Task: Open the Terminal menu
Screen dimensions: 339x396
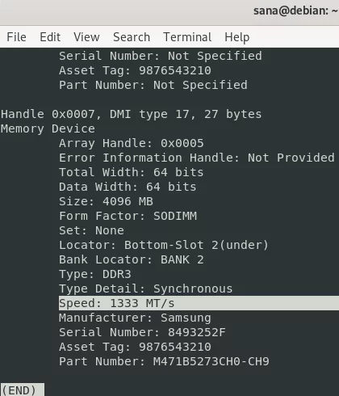Action: [x=187, y=37]
